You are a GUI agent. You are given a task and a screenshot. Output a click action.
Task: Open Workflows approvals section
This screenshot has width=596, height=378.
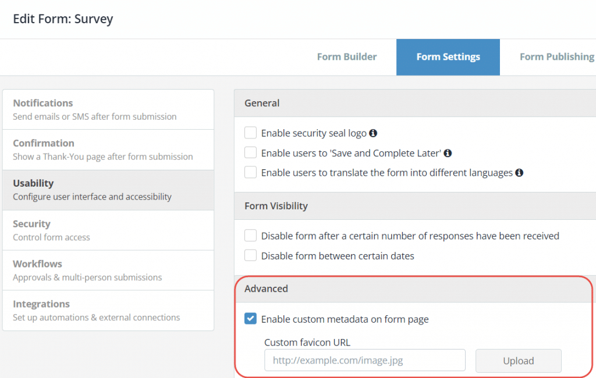point(108,270)
